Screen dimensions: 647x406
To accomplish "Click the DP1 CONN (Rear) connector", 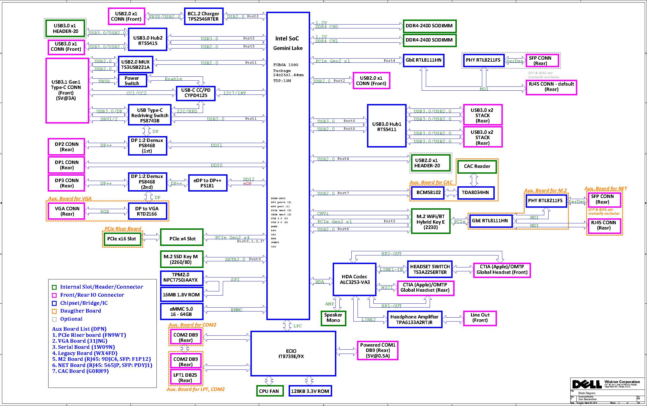I will [66, 165].
